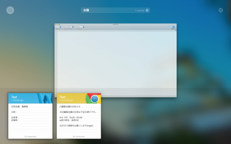Select the 定例会議 議事録 clipboard card
231x144 pixels.
coord(30,116)
